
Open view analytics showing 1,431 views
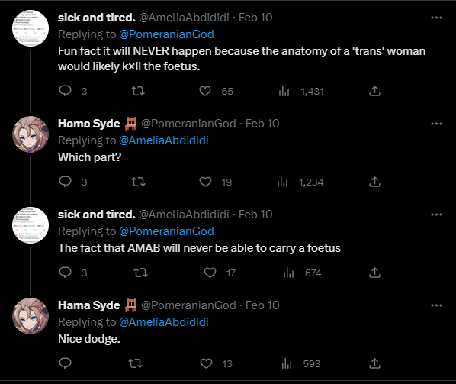[x=301, y=91]
